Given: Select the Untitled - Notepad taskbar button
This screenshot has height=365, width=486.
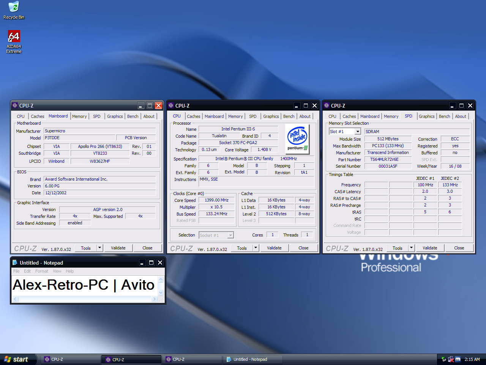Looking at the screenshot, I should coord(250,359).
